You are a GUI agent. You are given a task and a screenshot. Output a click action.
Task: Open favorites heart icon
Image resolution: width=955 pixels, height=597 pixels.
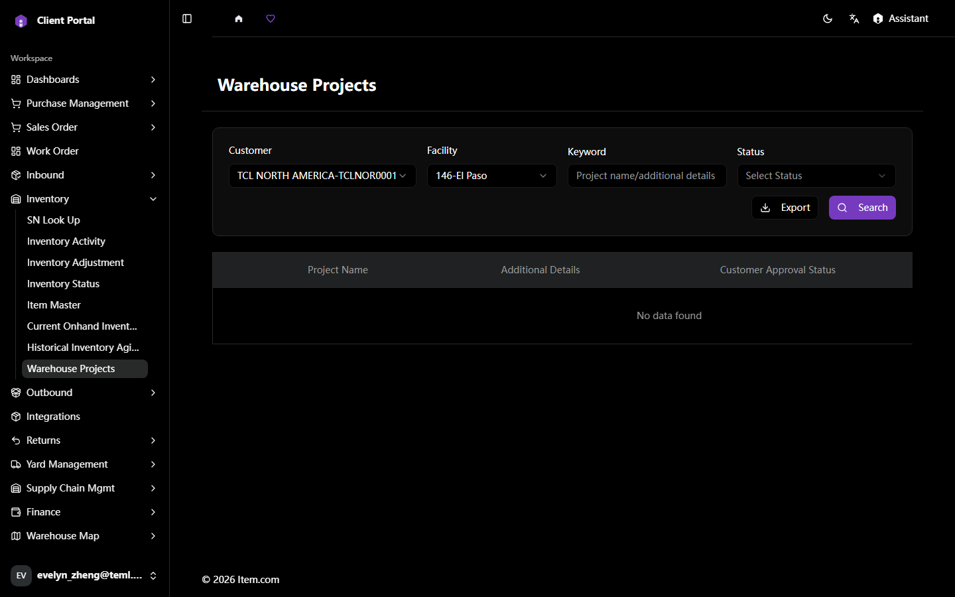point(271,19)
